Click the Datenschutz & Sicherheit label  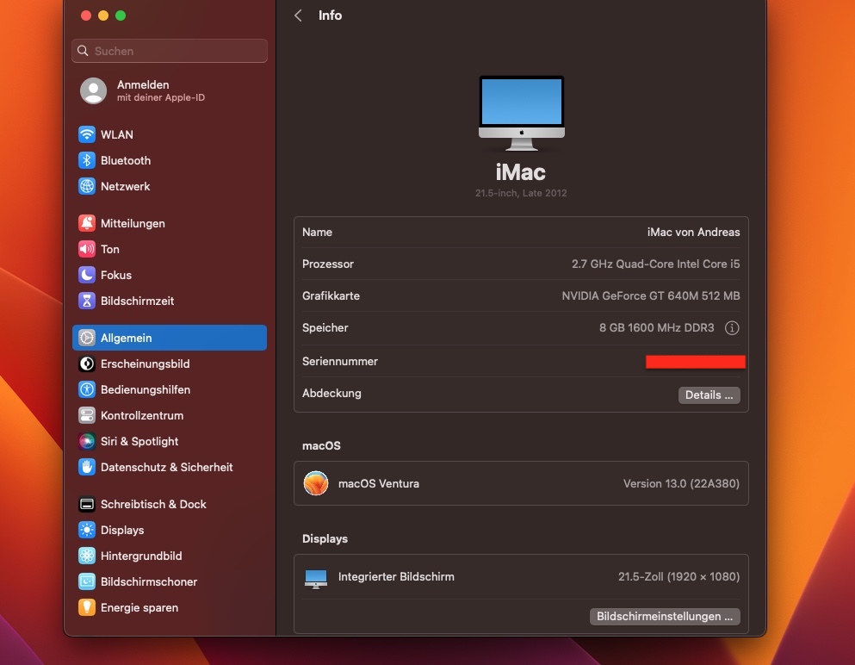pos(166,467)
